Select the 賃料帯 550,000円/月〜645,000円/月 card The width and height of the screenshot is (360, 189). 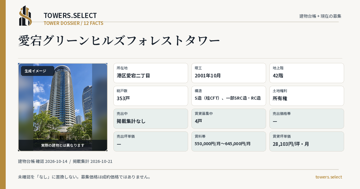point(229,141)
